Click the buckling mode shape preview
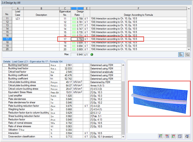Image resolution: width=193 pixels, height=142 pixels. point(159,98)
